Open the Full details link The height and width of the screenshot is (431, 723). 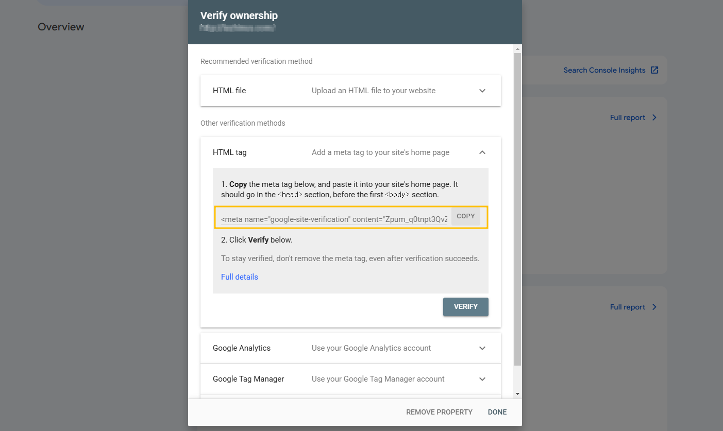point(240,277)
